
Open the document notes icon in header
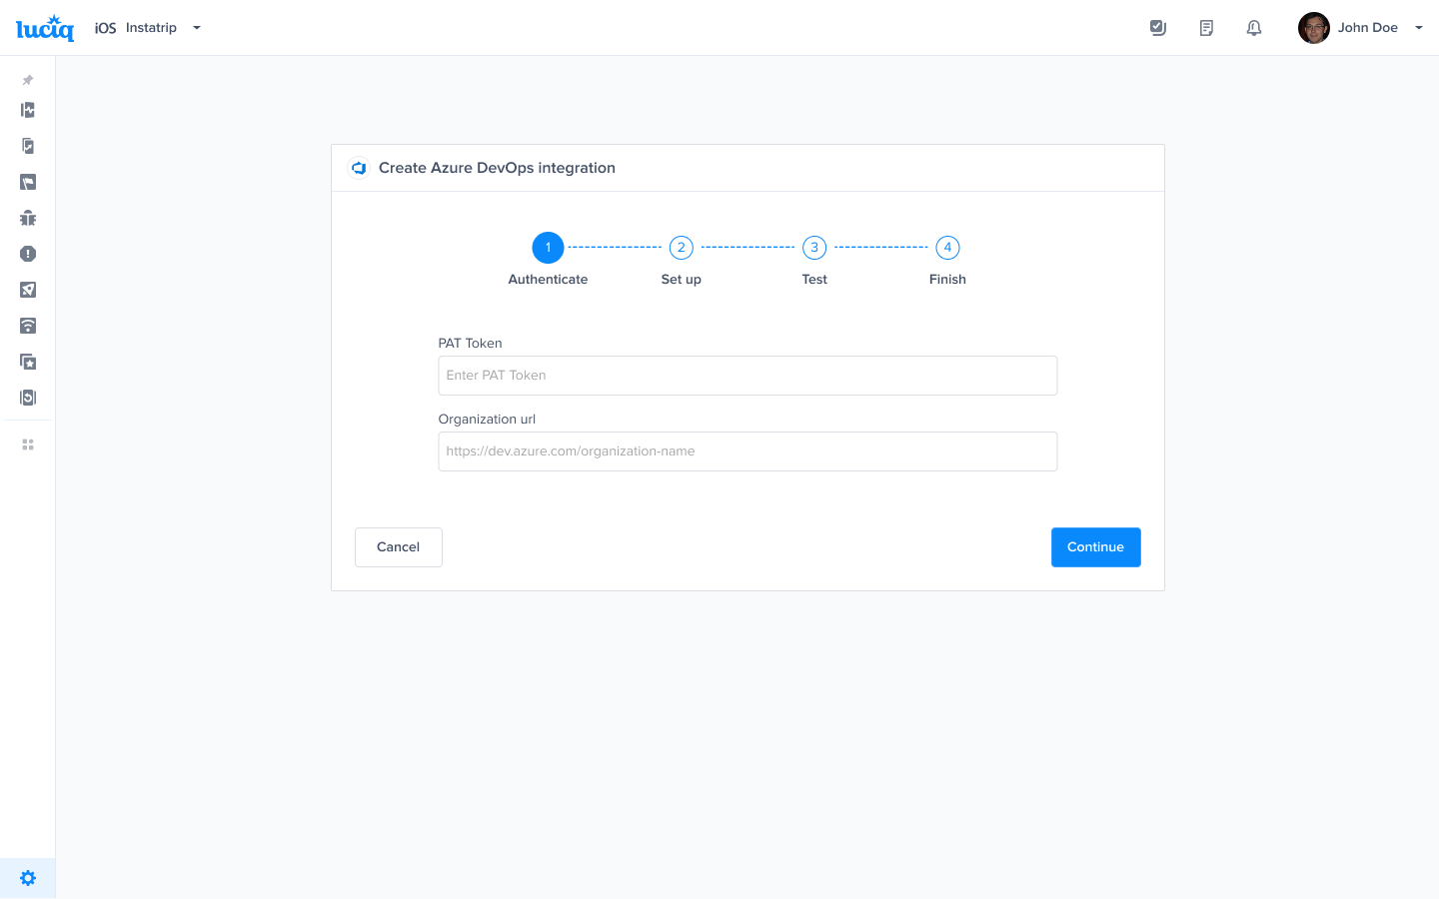pyautogui.click(x=1206, y=28)
